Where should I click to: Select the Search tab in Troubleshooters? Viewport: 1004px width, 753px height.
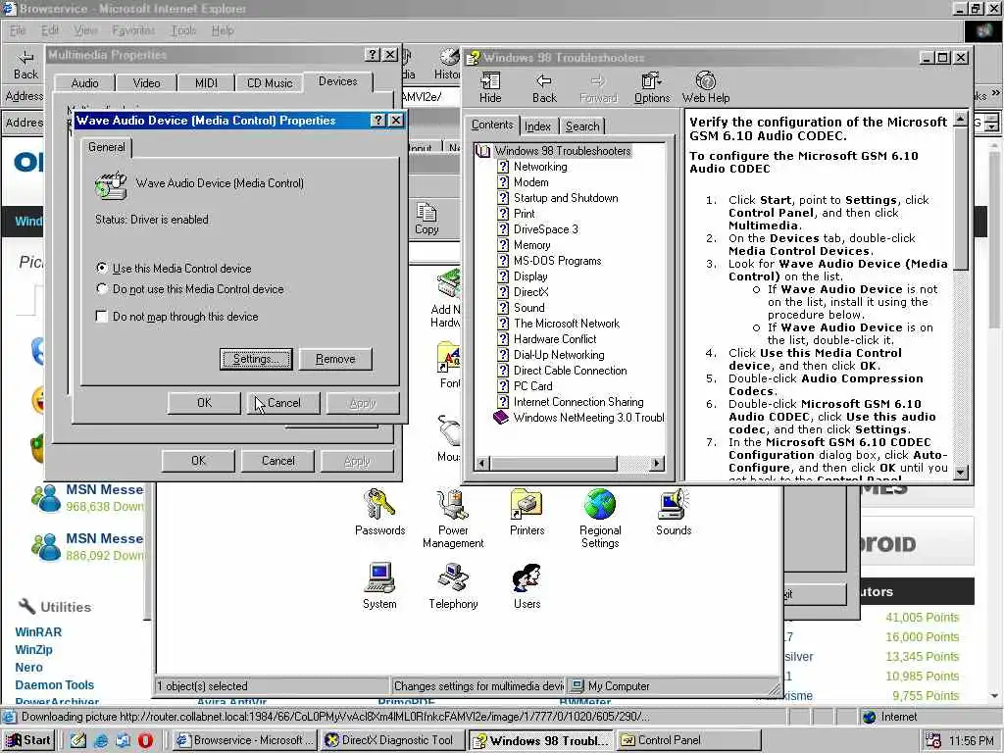coord(582,126)
